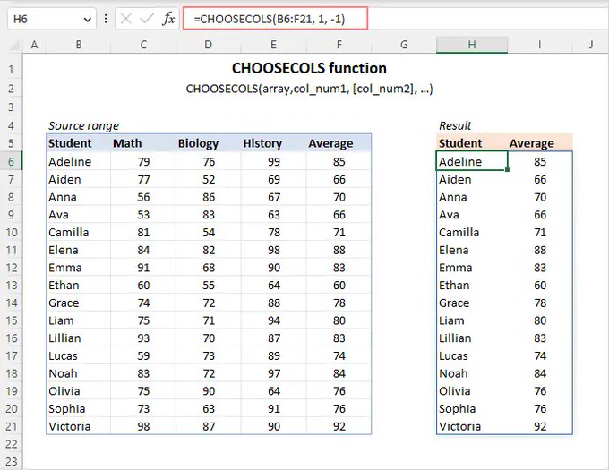Click the 'CHOOSECOLS function' title cell
Screen dimensions: 609x470
click(309, 68)
